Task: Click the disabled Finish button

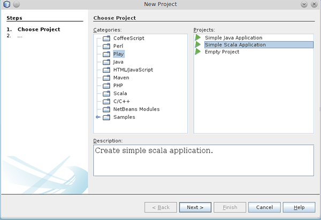Action: tap(230, 207)
